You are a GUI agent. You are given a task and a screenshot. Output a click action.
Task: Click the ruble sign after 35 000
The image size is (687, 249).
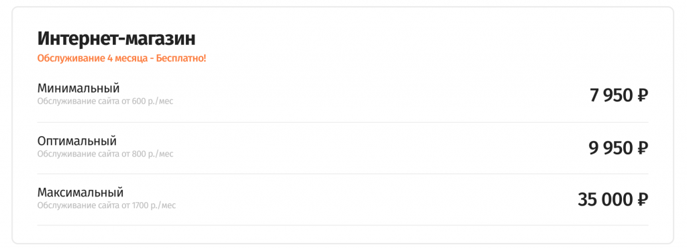642,200
